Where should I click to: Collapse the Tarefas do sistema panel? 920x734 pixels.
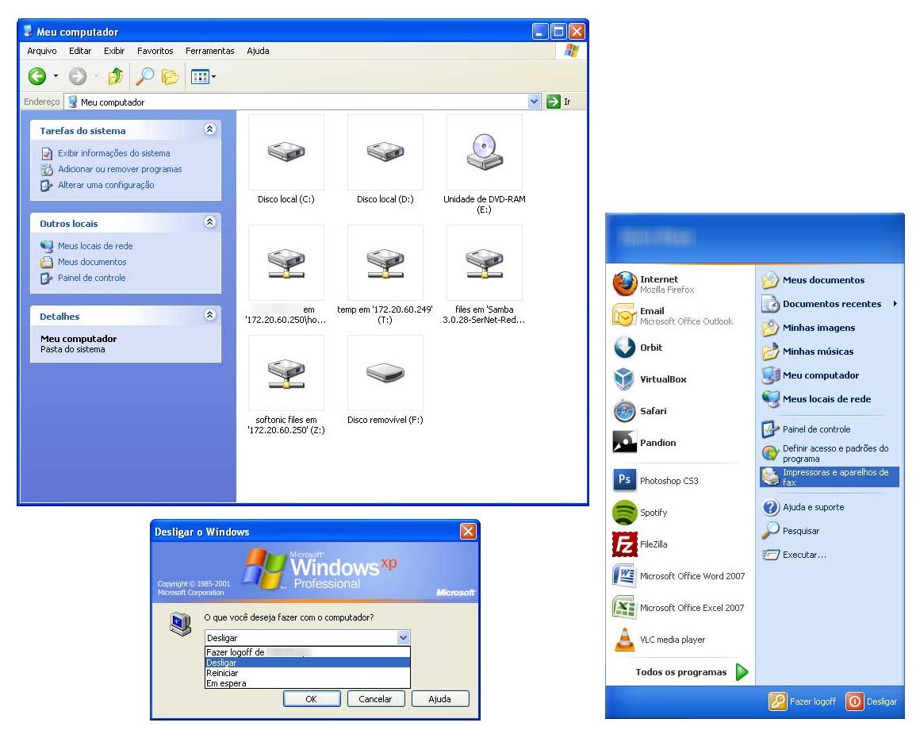tap(209, 129)
